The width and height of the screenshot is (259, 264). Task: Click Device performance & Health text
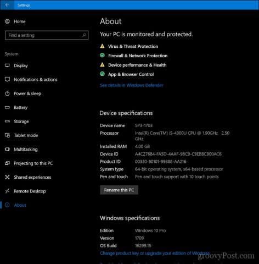137,65
